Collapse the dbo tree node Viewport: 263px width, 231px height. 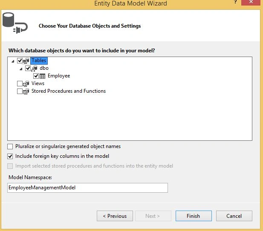point(21,69)
